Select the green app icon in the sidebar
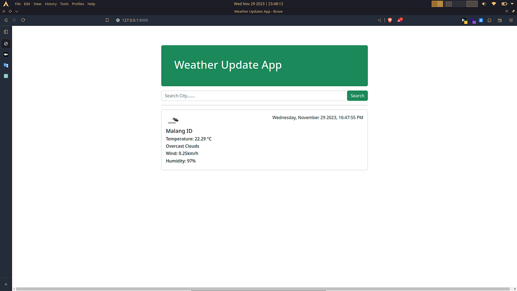517x291 pixels. 6,76
